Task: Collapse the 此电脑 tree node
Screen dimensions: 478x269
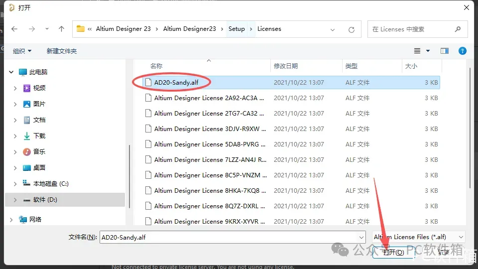Action: pyautogui.click(x=11, y=72)
